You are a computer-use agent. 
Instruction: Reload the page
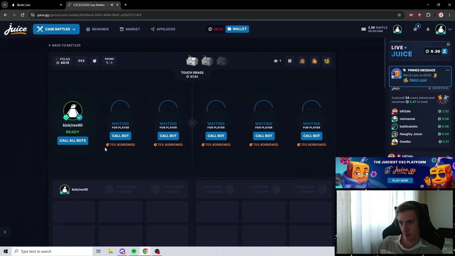coord(22,15)
